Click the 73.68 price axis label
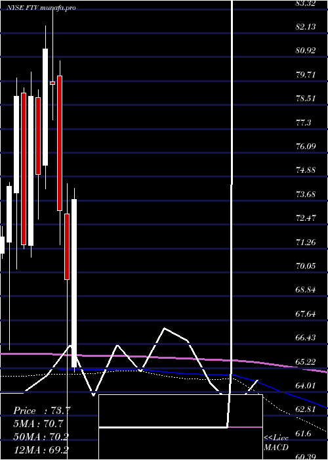This screenshot has width=328, height=460. pos(306,194)
